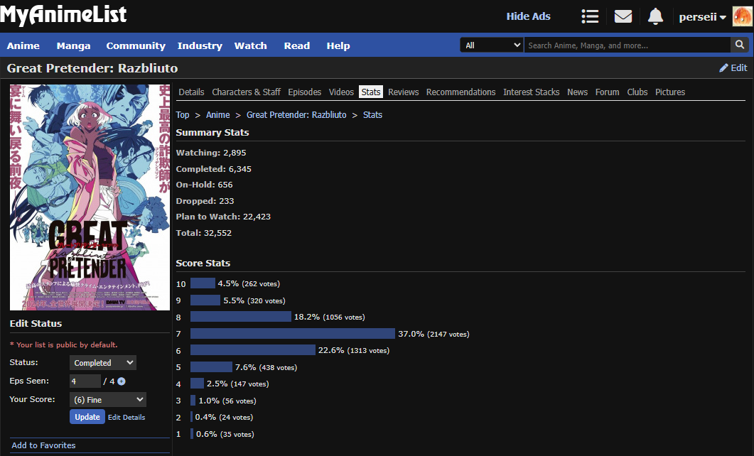
Task: Open the Watch menu
Action: tap(251, 45)
